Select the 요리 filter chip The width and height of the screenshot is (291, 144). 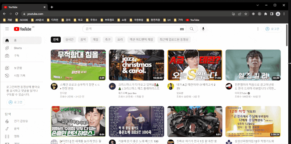(120, 40)
